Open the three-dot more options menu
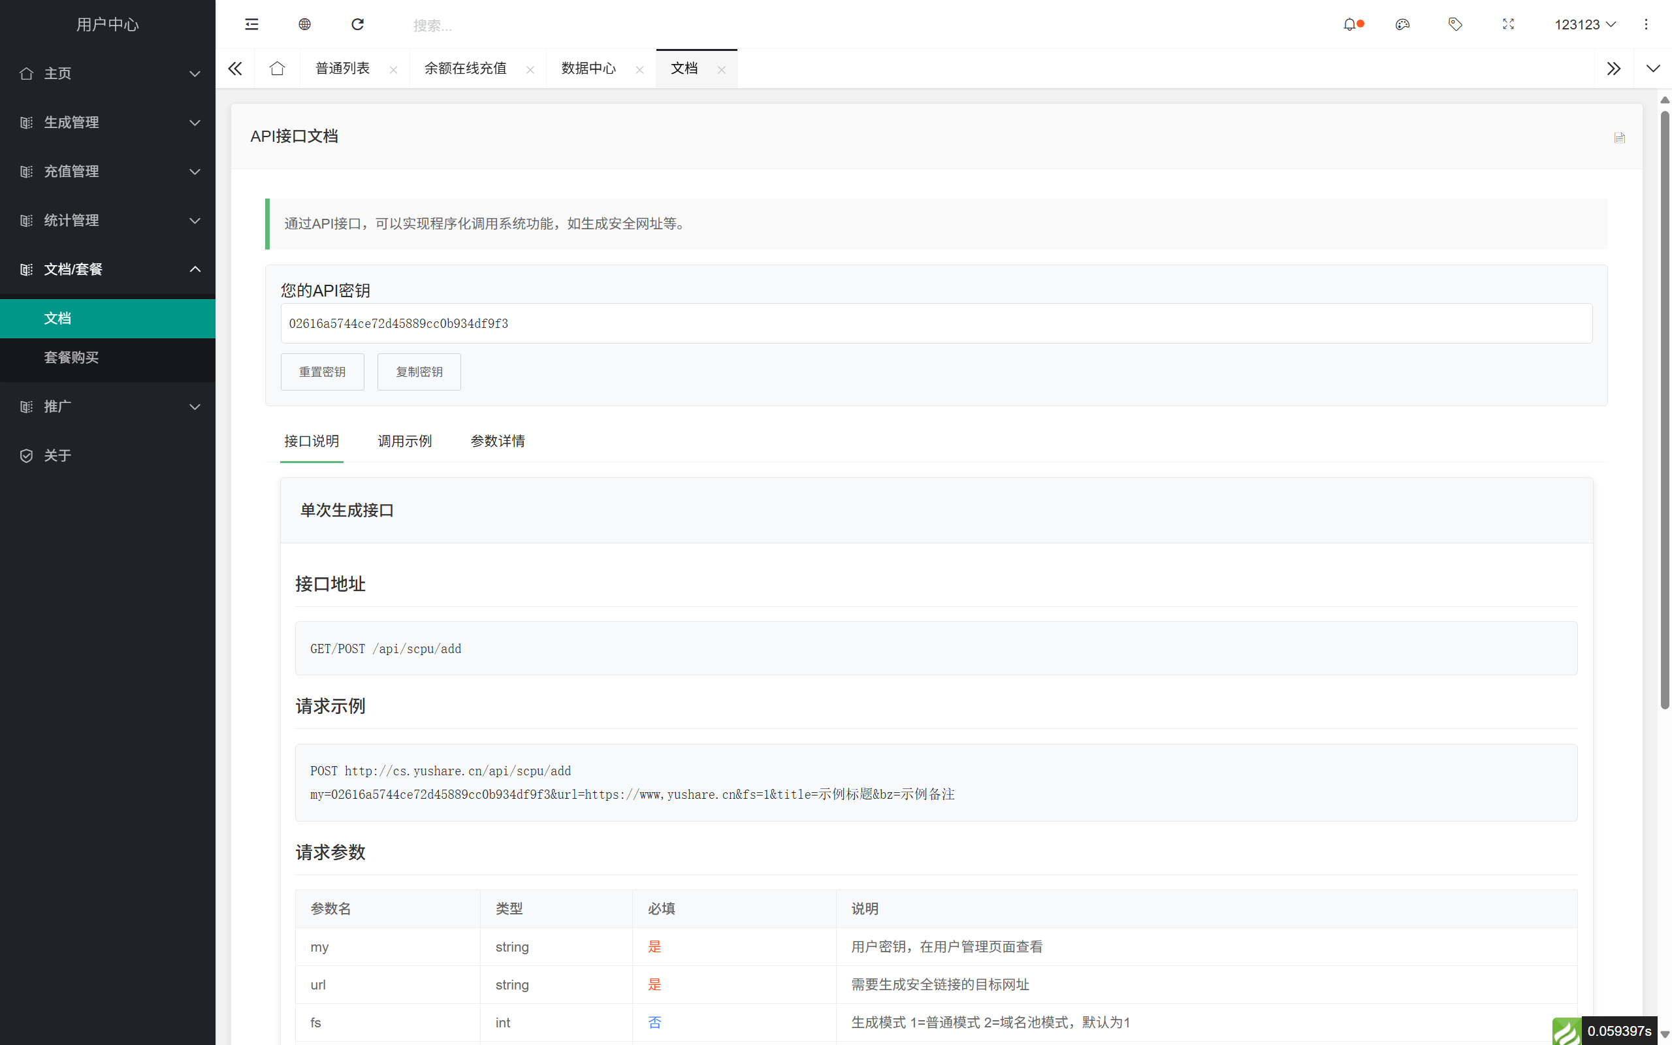 [1647, 24]
